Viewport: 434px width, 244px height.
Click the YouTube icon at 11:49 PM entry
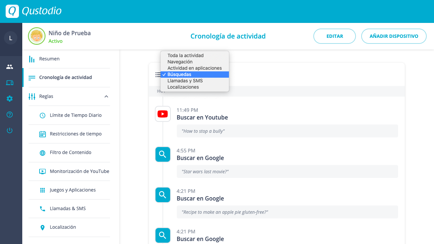click(163, 114)
